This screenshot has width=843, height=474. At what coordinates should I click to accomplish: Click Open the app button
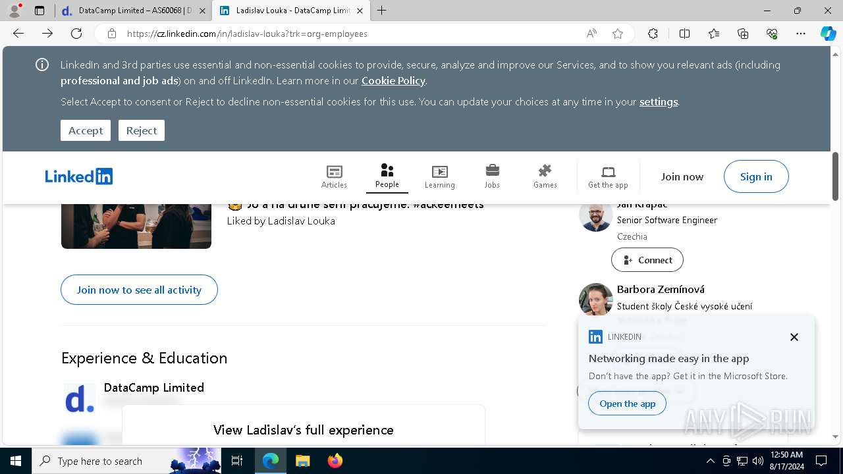click(628, 404)
